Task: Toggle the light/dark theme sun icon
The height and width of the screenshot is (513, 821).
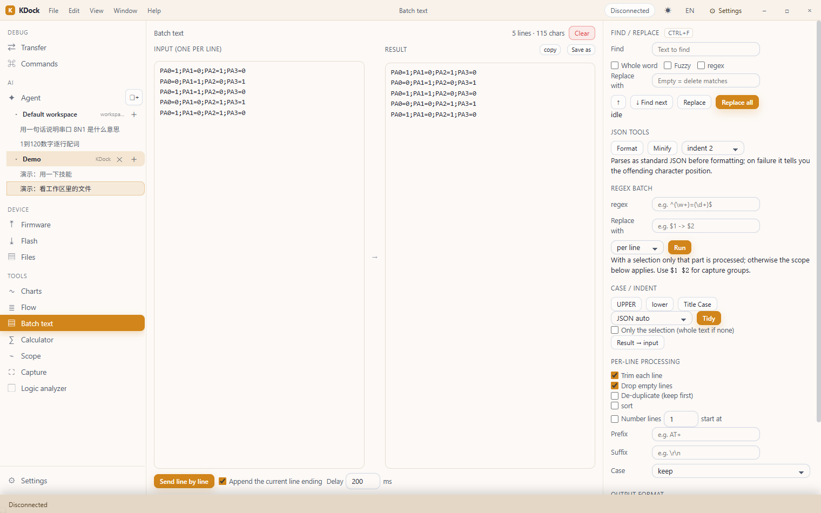Action: 668,10
